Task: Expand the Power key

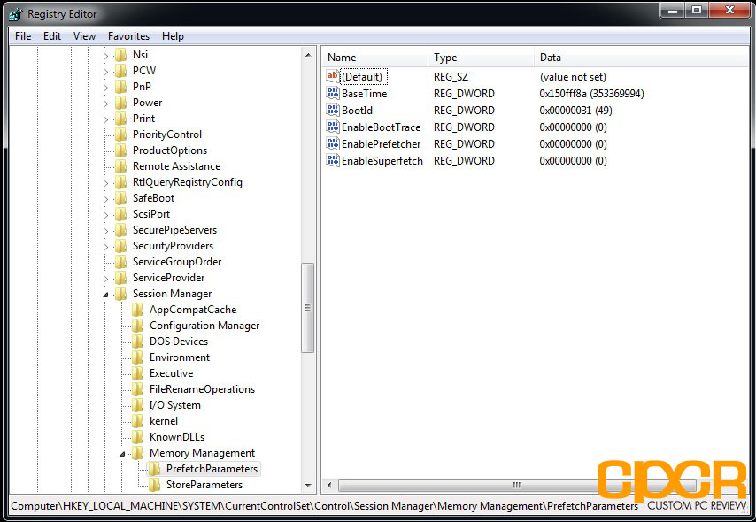Action: click(105, 104)
